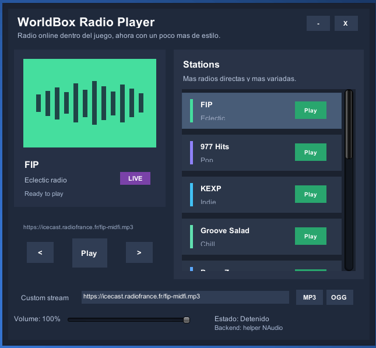Play the FIP station from the list
Viewport: 376px width, 348px height.
311,110
